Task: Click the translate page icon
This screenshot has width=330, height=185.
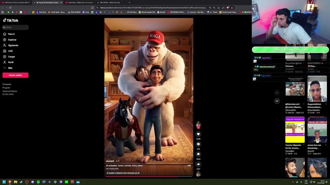Action: click(214, 8)
